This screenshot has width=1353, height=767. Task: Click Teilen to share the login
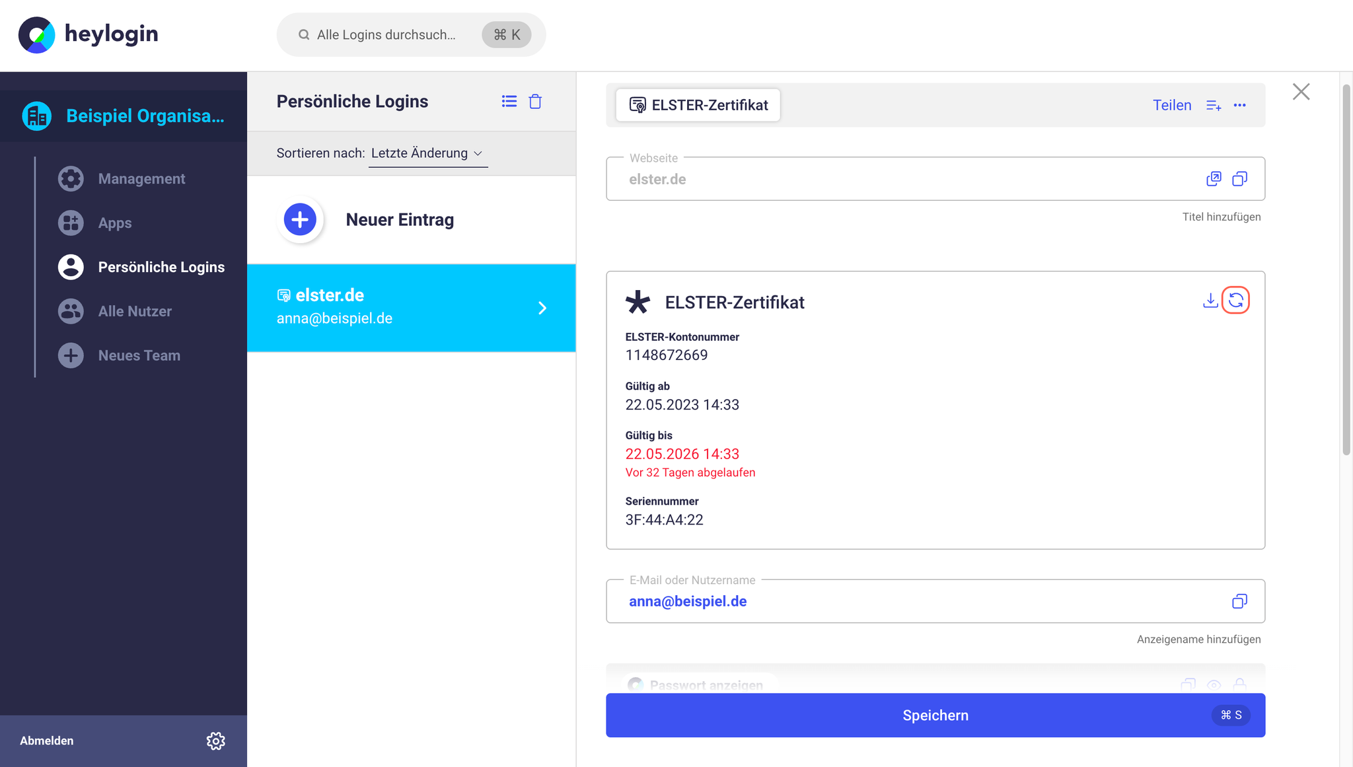pyautogui.click(x=1172, y=105)
